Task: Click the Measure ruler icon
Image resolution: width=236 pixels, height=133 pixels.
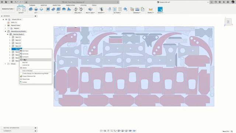Action: pyautogui.click(x=150, y=9)
